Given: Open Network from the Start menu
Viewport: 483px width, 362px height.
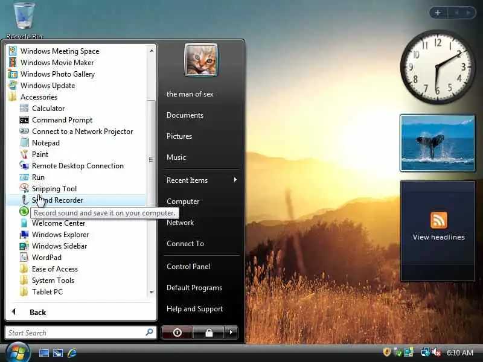Looking at the screenshot, I should point(180,222).
